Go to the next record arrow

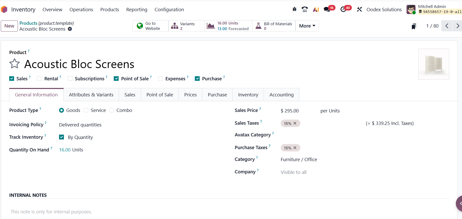point(457,26)
